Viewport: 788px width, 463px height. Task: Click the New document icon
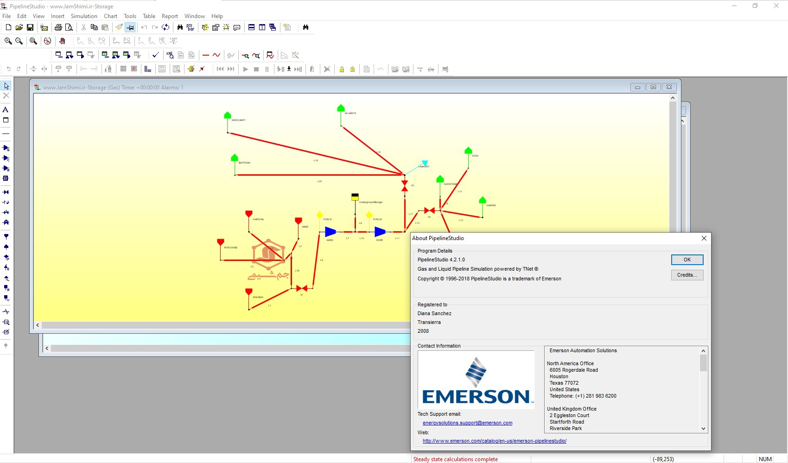pos(8,27)
